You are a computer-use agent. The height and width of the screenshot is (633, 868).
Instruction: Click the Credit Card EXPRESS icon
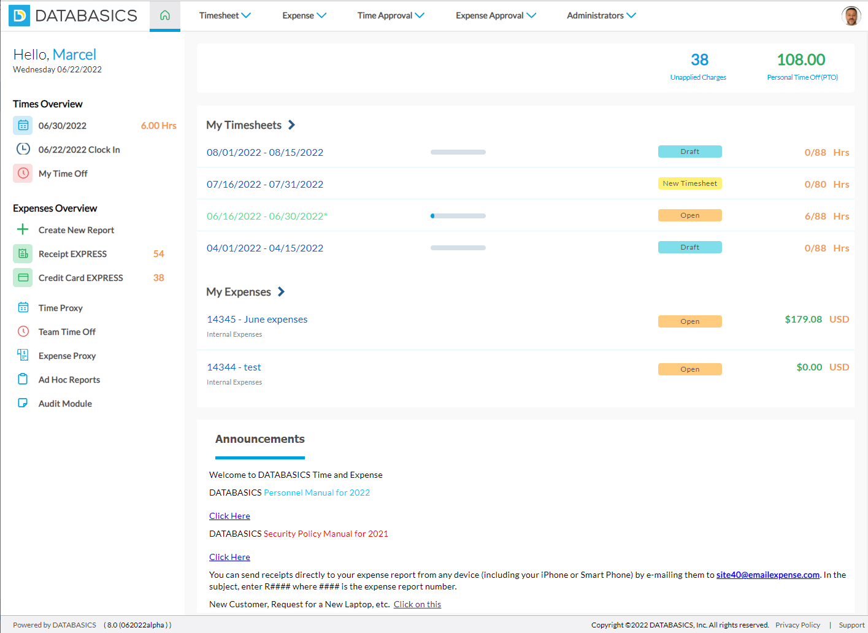click(x=23, y=277)
